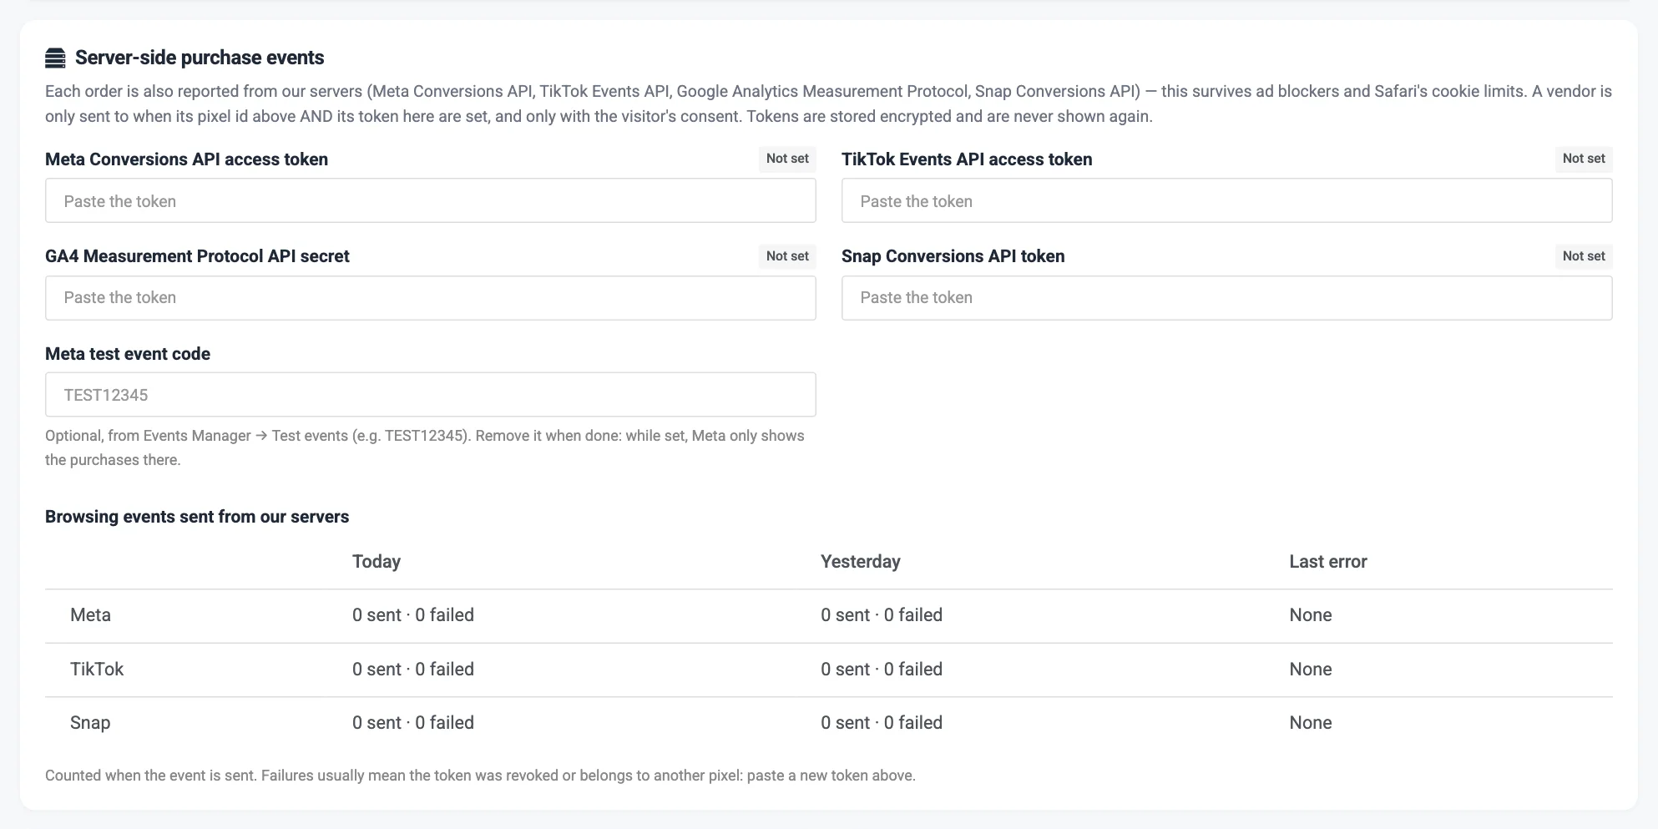Click the GA4 Measurement Protocol API secret field

pos(430,298)
